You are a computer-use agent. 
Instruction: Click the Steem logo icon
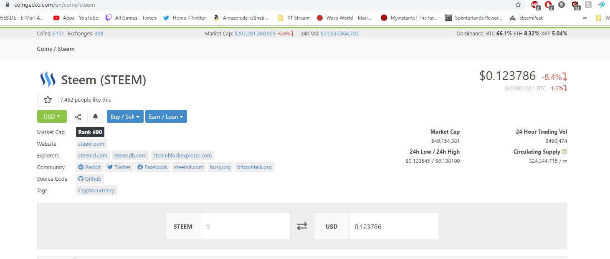(x=48, y=80)
